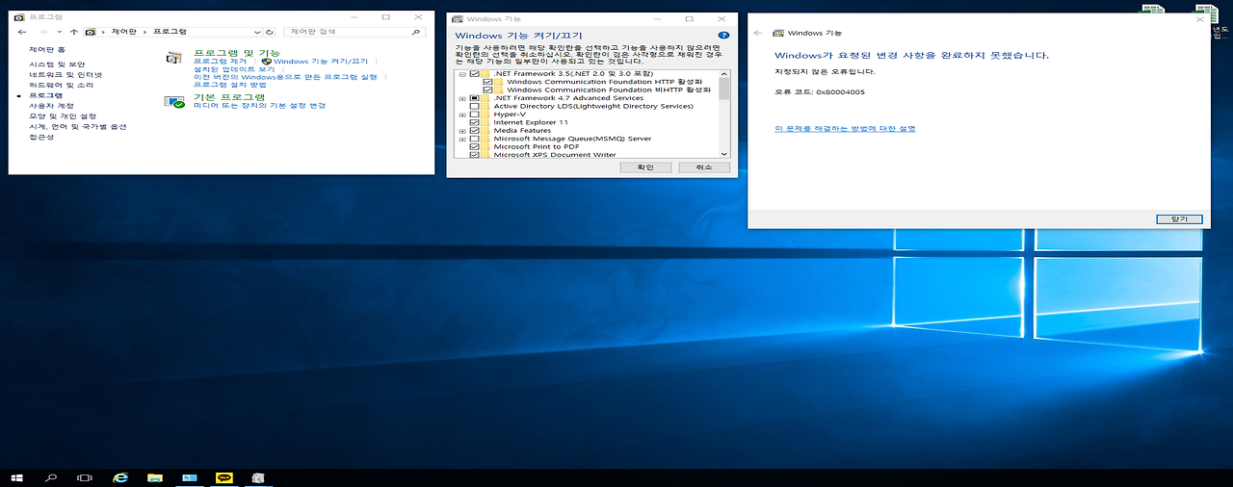The height and width of the screenshot is (487, 1233).
Task: Click search magnifier in 제어판 검색 box
Action: (415, 32)
